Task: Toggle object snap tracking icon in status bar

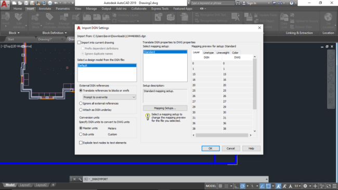Action: [262, 186]
